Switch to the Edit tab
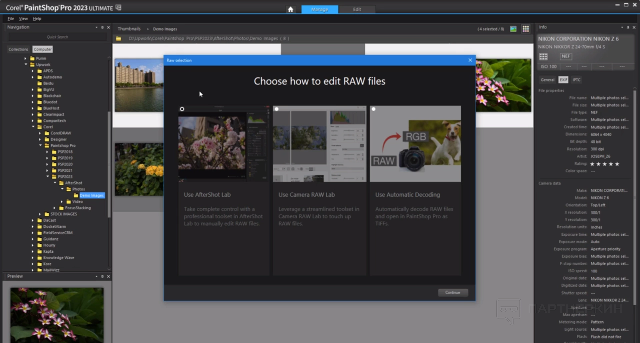The image size is (640, 343). coord(357,9)
